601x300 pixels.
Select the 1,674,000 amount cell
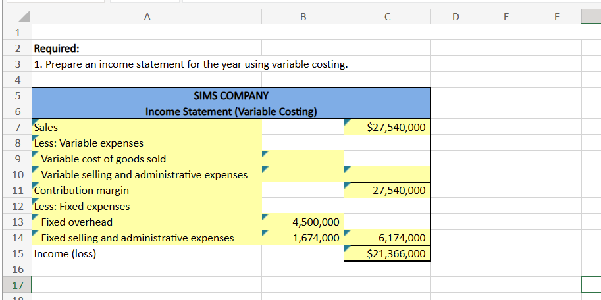click(303, 238)
